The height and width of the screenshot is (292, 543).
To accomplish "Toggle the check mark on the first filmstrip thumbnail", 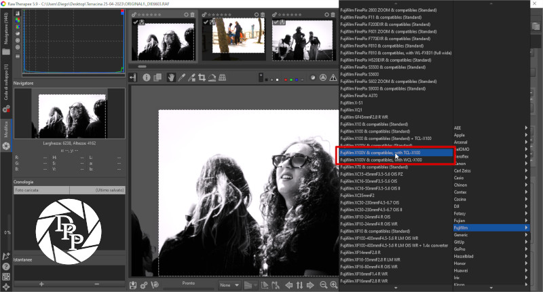I will tap(136, 22).
